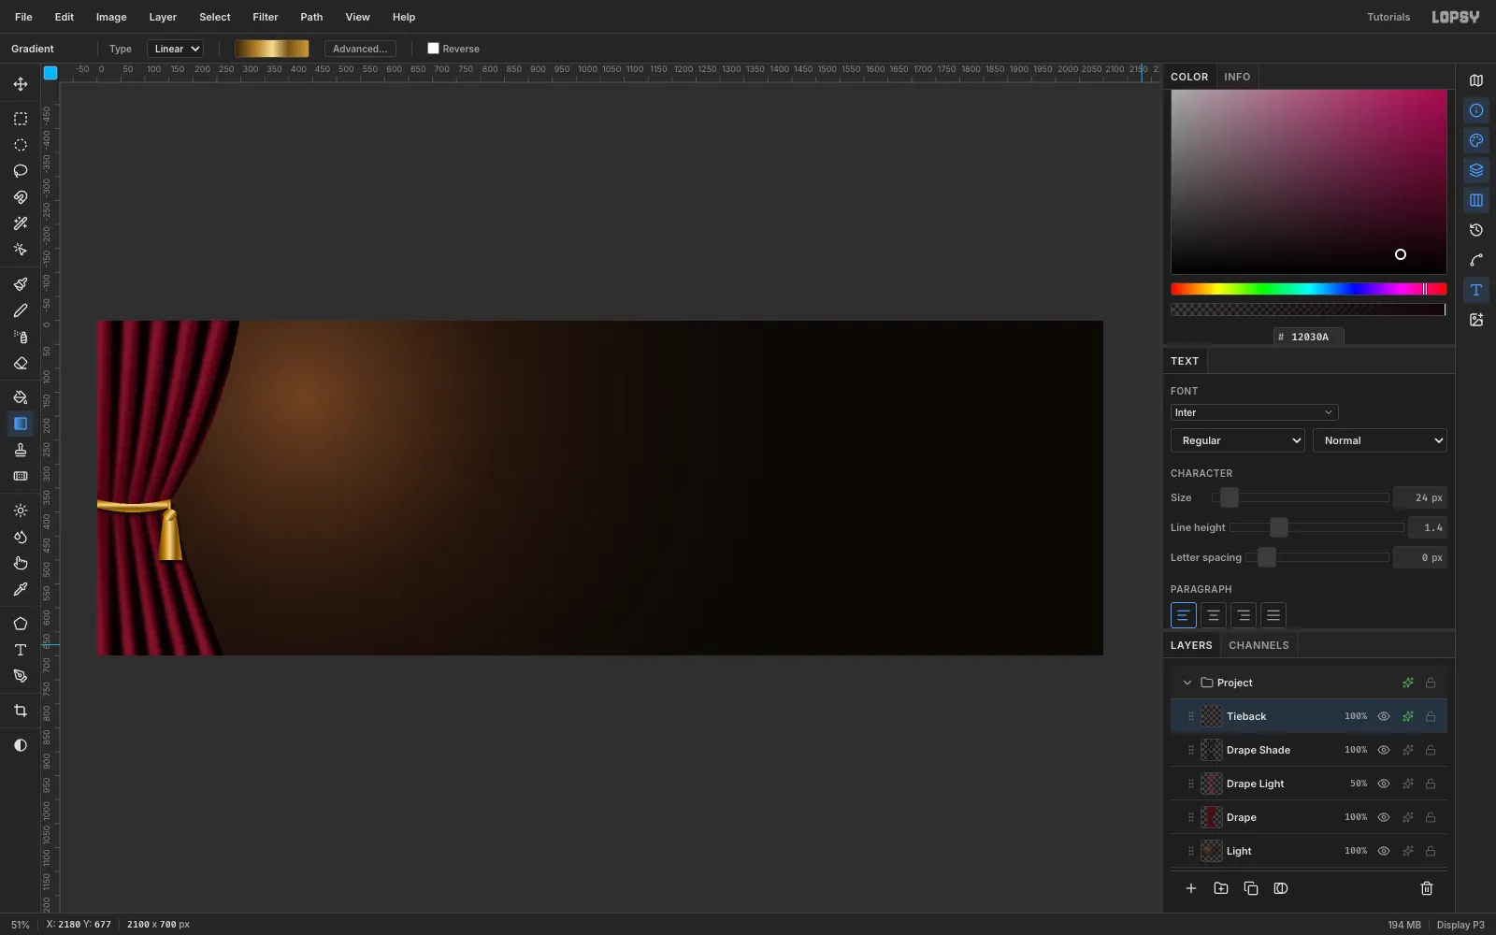Select the Eyedropper tool
The height and width of the screenshot is (935, 1496).
[21, 590]
